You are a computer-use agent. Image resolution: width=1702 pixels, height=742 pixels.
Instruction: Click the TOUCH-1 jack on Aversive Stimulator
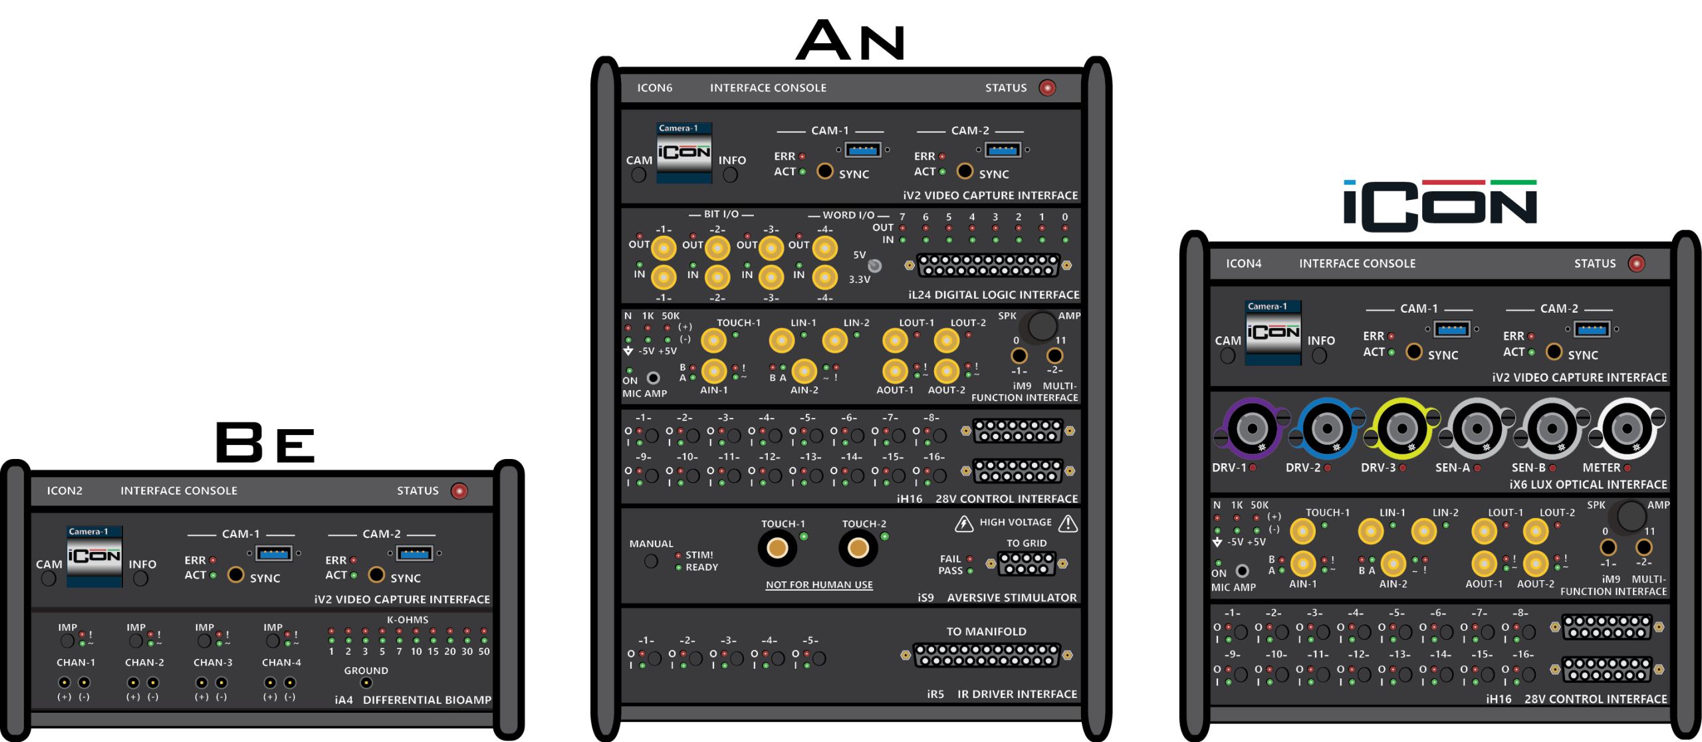click(777, 548)
